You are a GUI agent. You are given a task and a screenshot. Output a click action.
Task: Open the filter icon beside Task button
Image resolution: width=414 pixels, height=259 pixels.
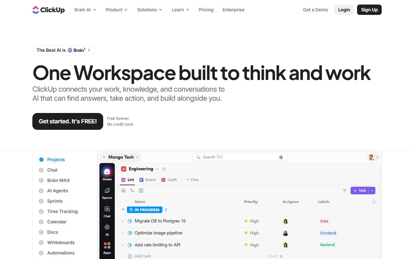click(344, 191)
